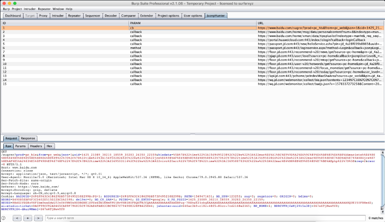Click the scroll-up arrow of request pane
This screenshot has width=385, height=222.
click(383, 152)
